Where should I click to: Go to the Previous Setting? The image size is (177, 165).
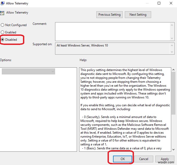coord(109,15)
